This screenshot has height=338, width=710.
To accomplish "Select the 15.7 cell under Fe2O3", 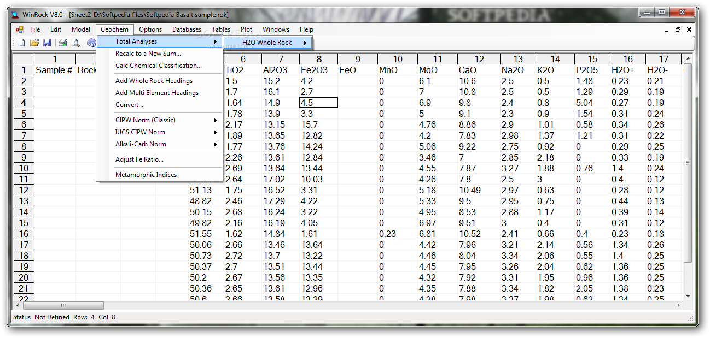I will click(x=319, y=124).
